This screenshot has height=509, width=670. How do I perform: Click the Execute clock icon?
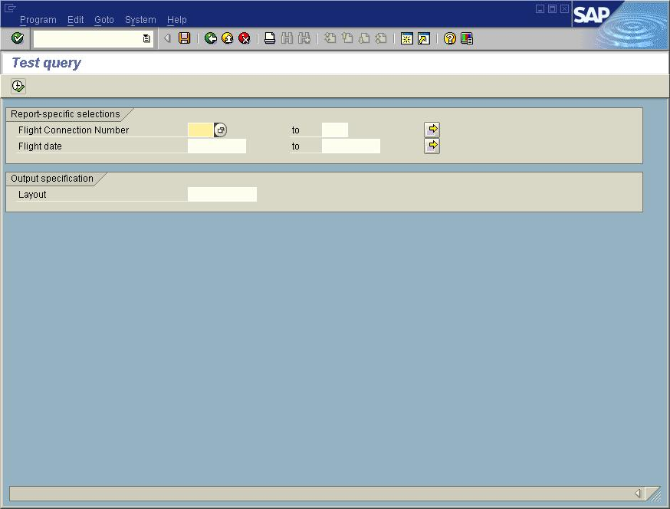18,87
